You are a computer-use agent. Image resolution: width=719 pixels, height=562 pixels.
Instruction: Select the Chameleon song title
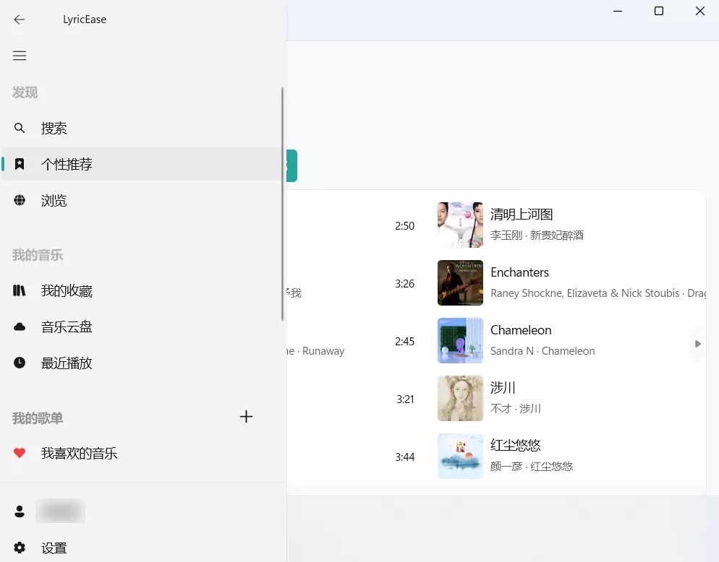click(521, 330)
